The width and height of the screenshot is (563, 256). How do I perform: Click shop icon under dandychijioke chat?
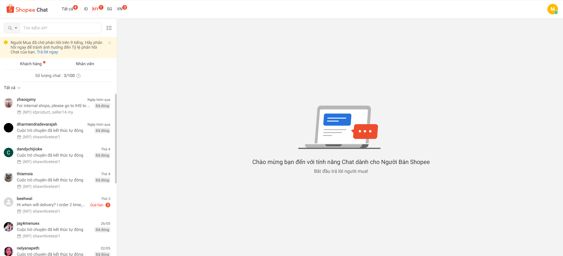pyautogui.click(x=19, y=162)
